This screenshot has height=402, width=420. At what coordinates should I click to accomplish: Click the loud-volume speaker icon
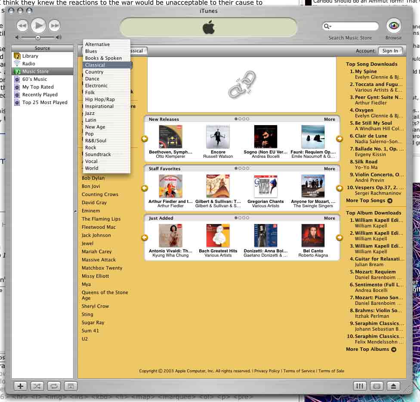[x=59, y=37]
